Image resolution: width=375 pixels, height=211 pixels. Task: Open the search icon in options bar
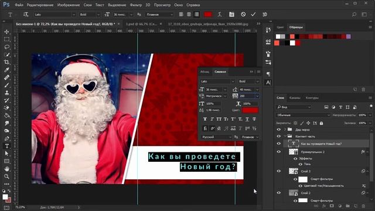coord(354,14)
